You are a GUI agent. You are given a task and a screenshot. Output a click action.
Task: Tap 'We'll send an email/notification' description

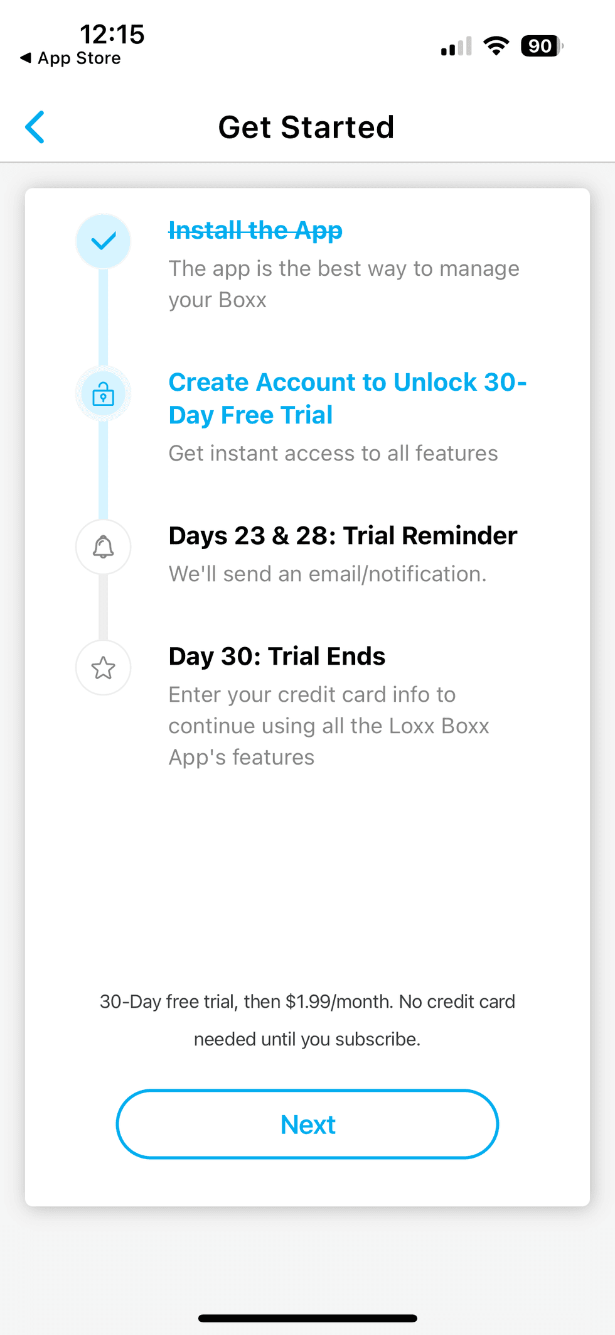coord(328,574)
